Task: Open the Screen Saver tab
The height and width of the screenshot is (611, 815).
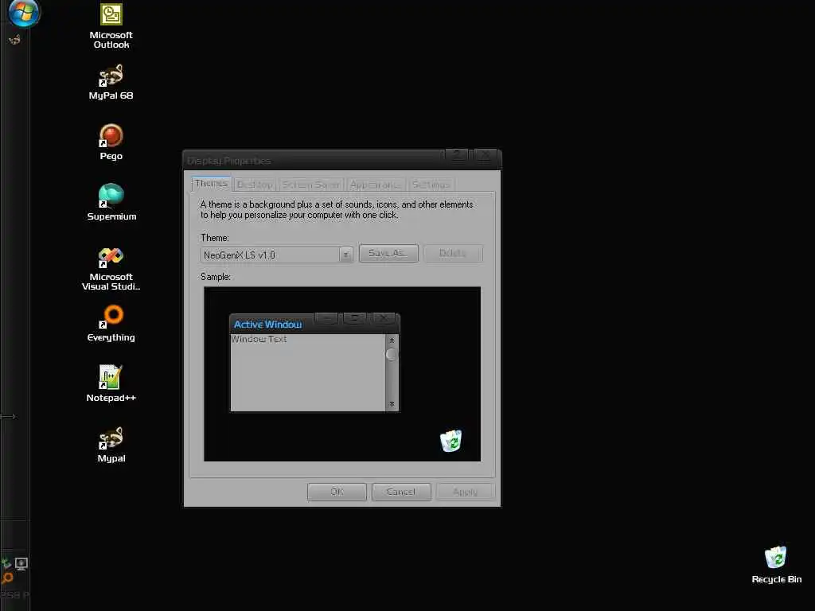Action: pos(311,185)
